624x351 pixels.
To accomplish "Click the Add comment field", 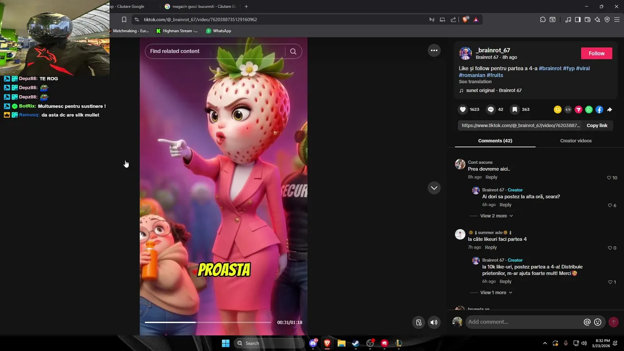I will point(524,322).
